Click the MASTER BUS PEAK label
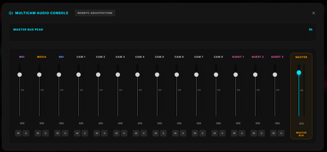 coord(28,30)
